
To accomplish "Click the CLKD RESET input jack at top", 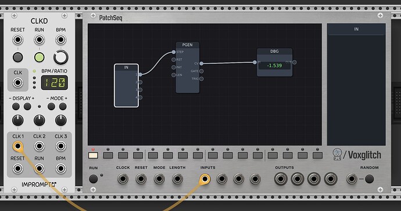I will (17, 40).
